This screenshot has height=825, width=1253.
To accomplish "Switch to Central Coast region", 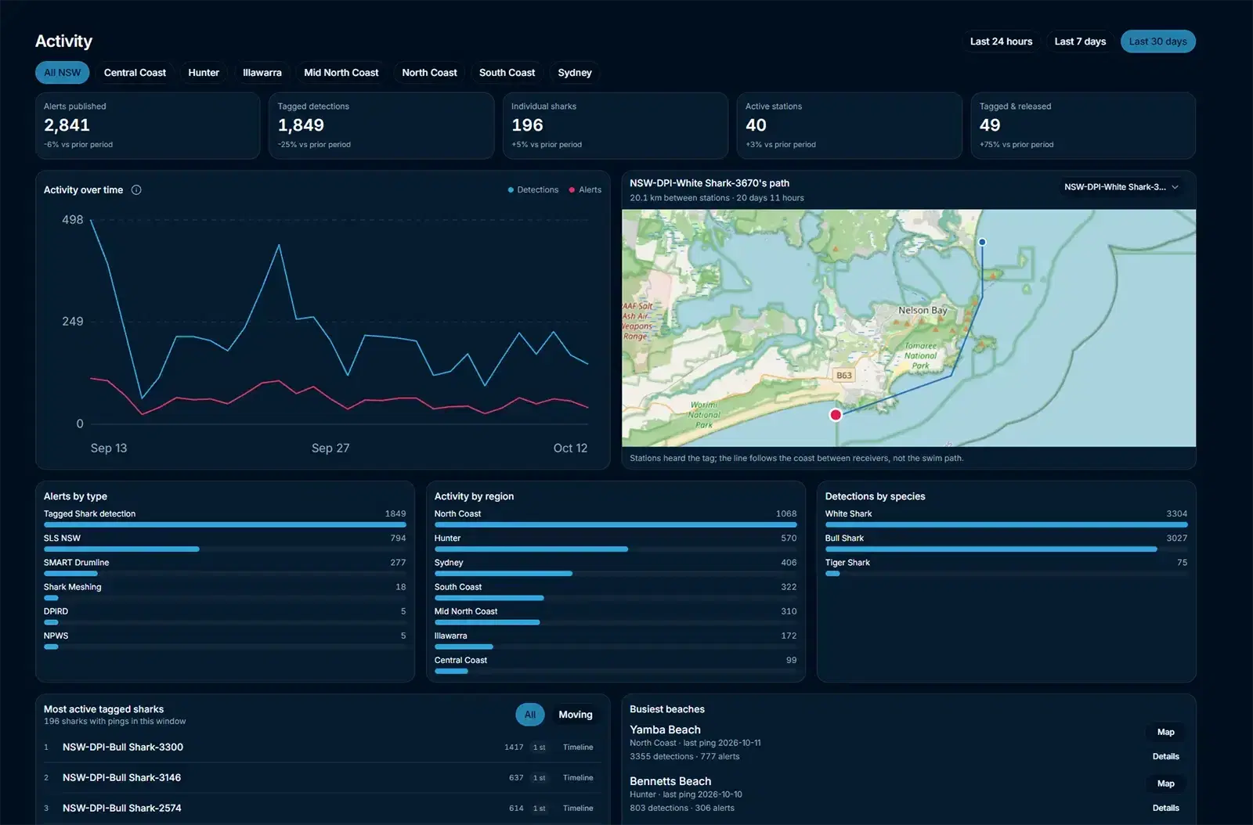I will 135,73.
